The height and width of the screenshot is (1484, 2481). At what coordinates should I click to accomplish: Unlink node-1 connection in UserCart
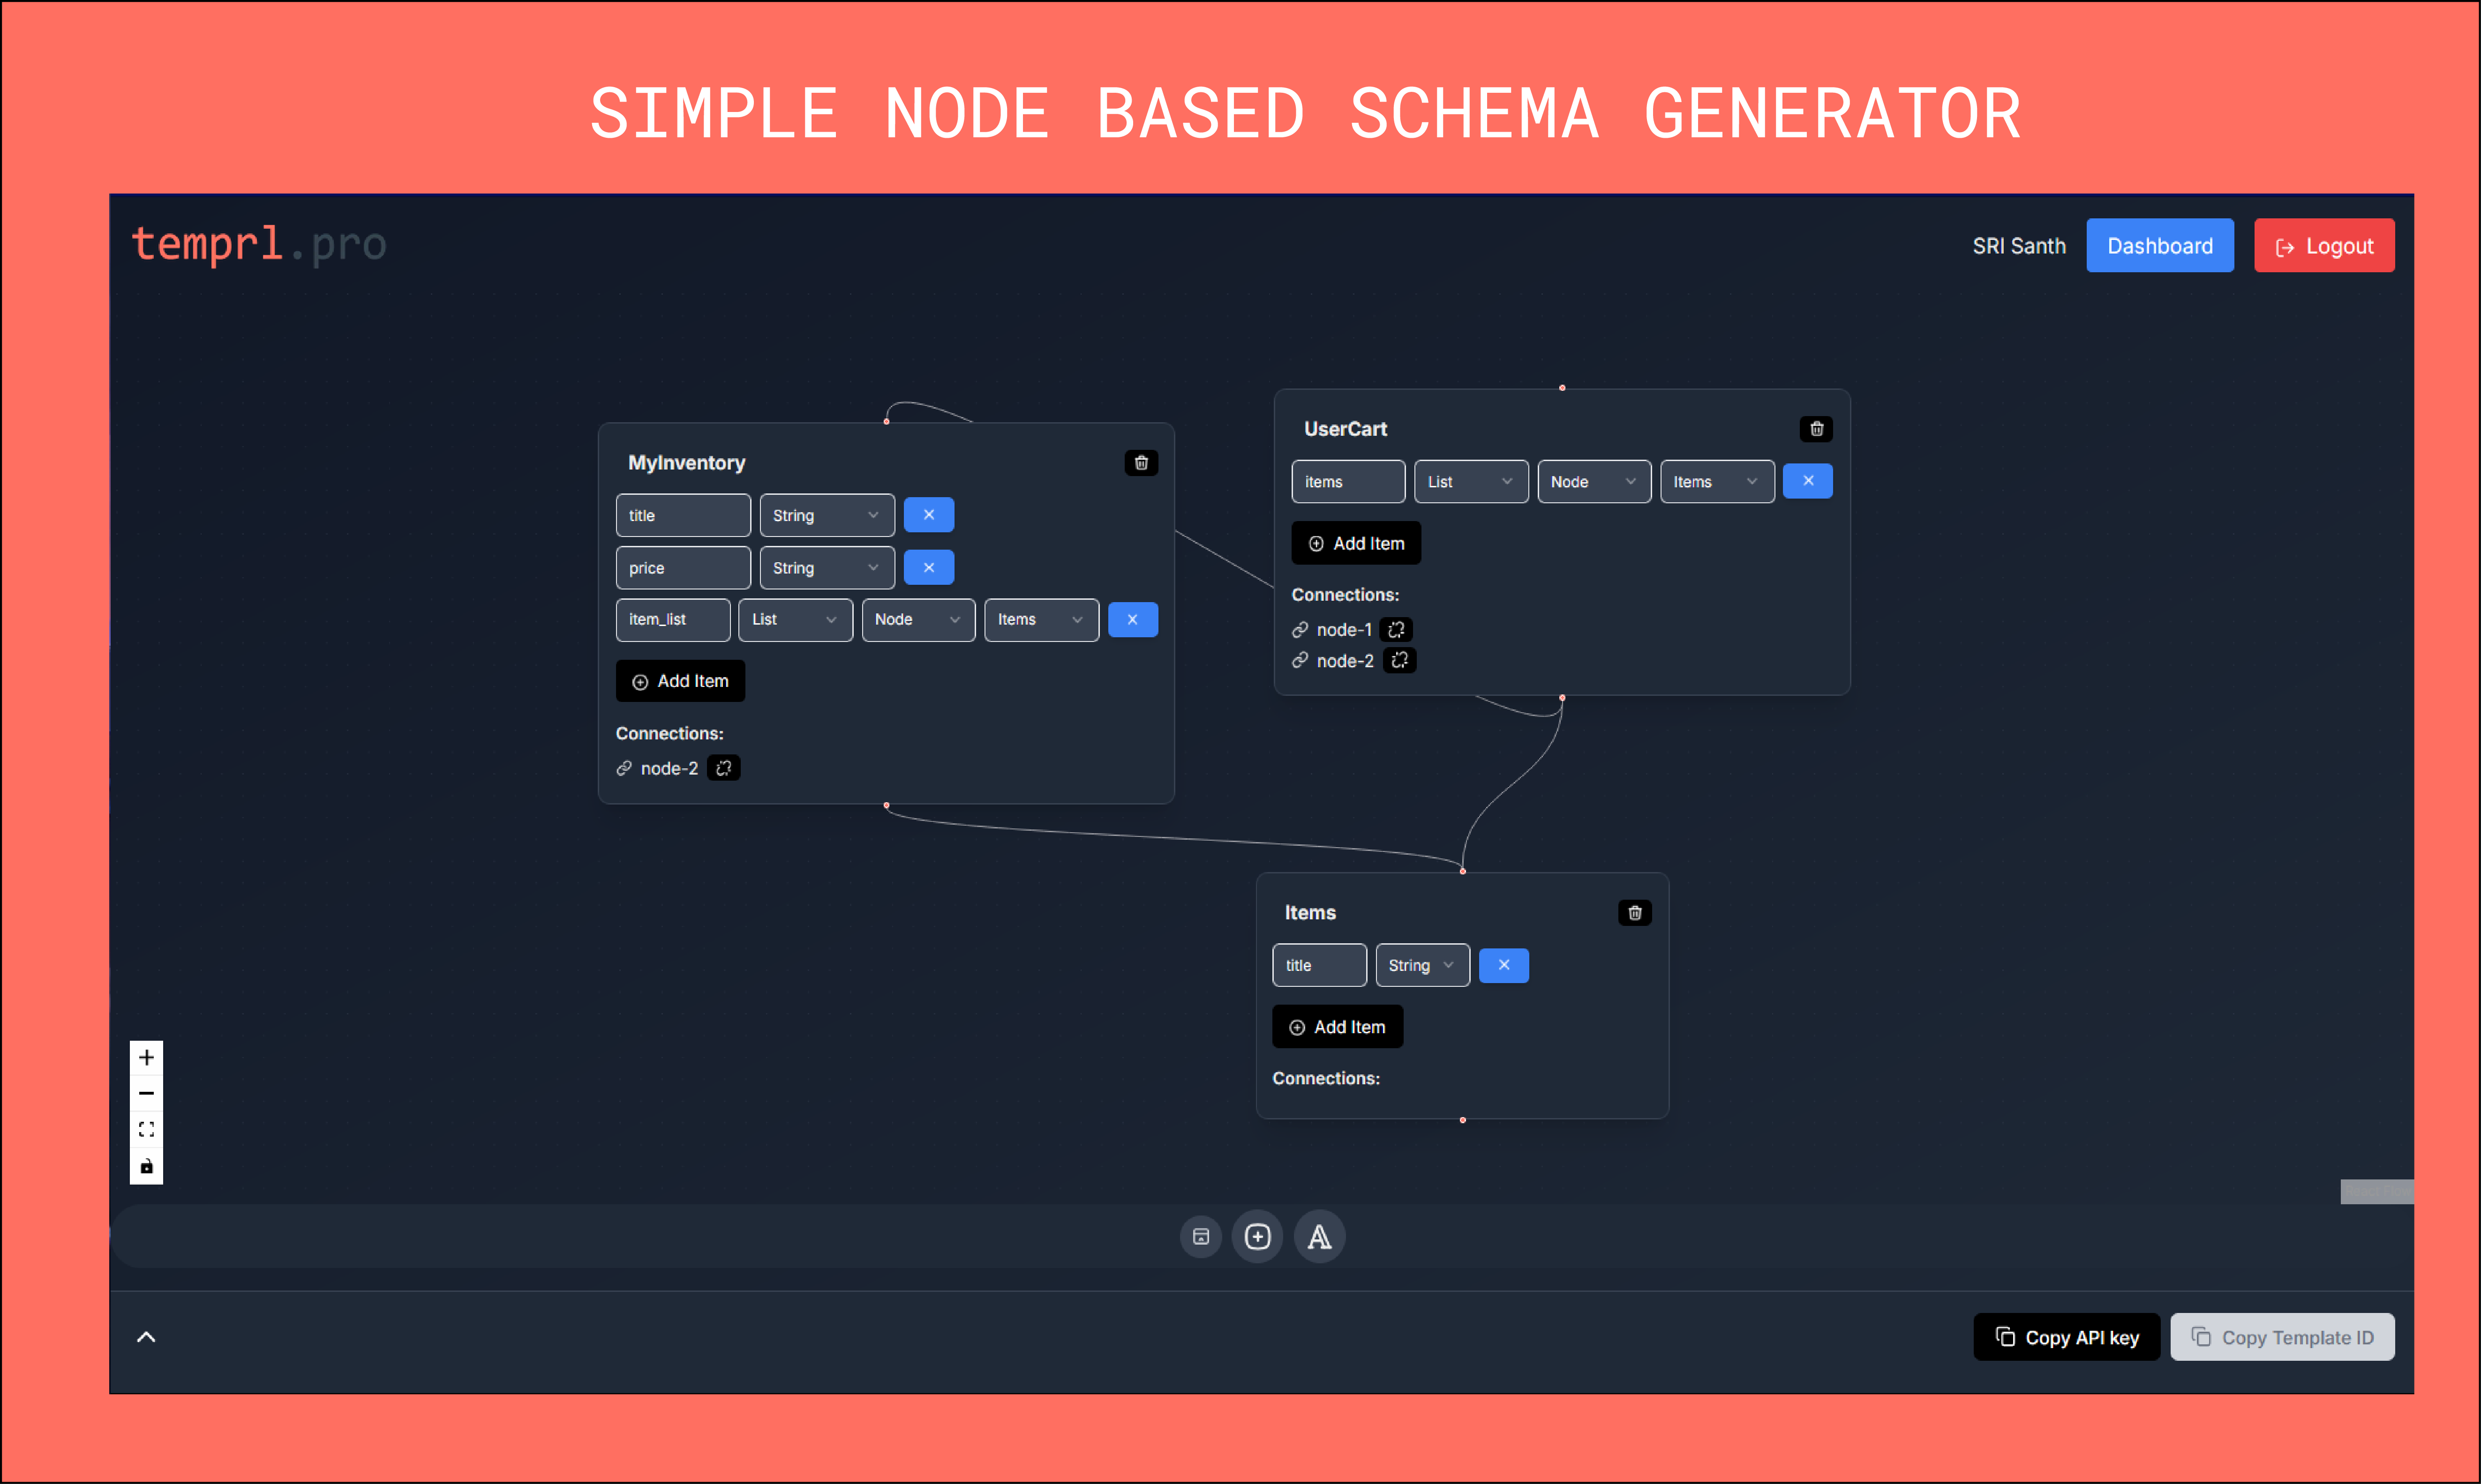pos(1397,630)
